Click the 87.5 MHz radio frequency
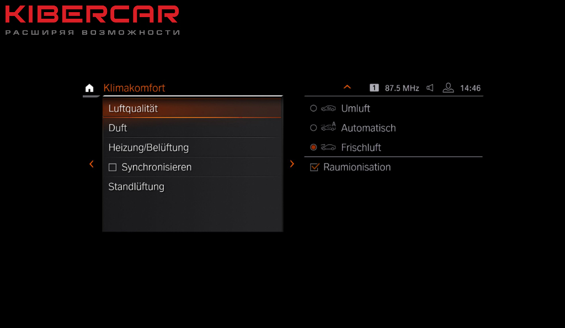The width and height of the screenshot is (565, 328). pyautogui.click(x=402, y=88)
